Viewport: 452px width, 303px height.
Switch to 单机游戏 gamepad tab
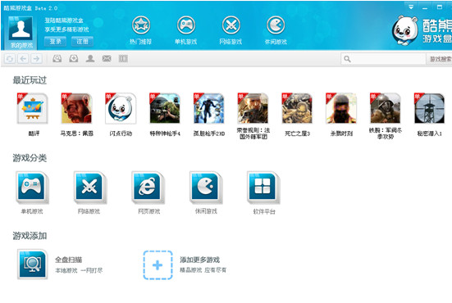[186, 25]
